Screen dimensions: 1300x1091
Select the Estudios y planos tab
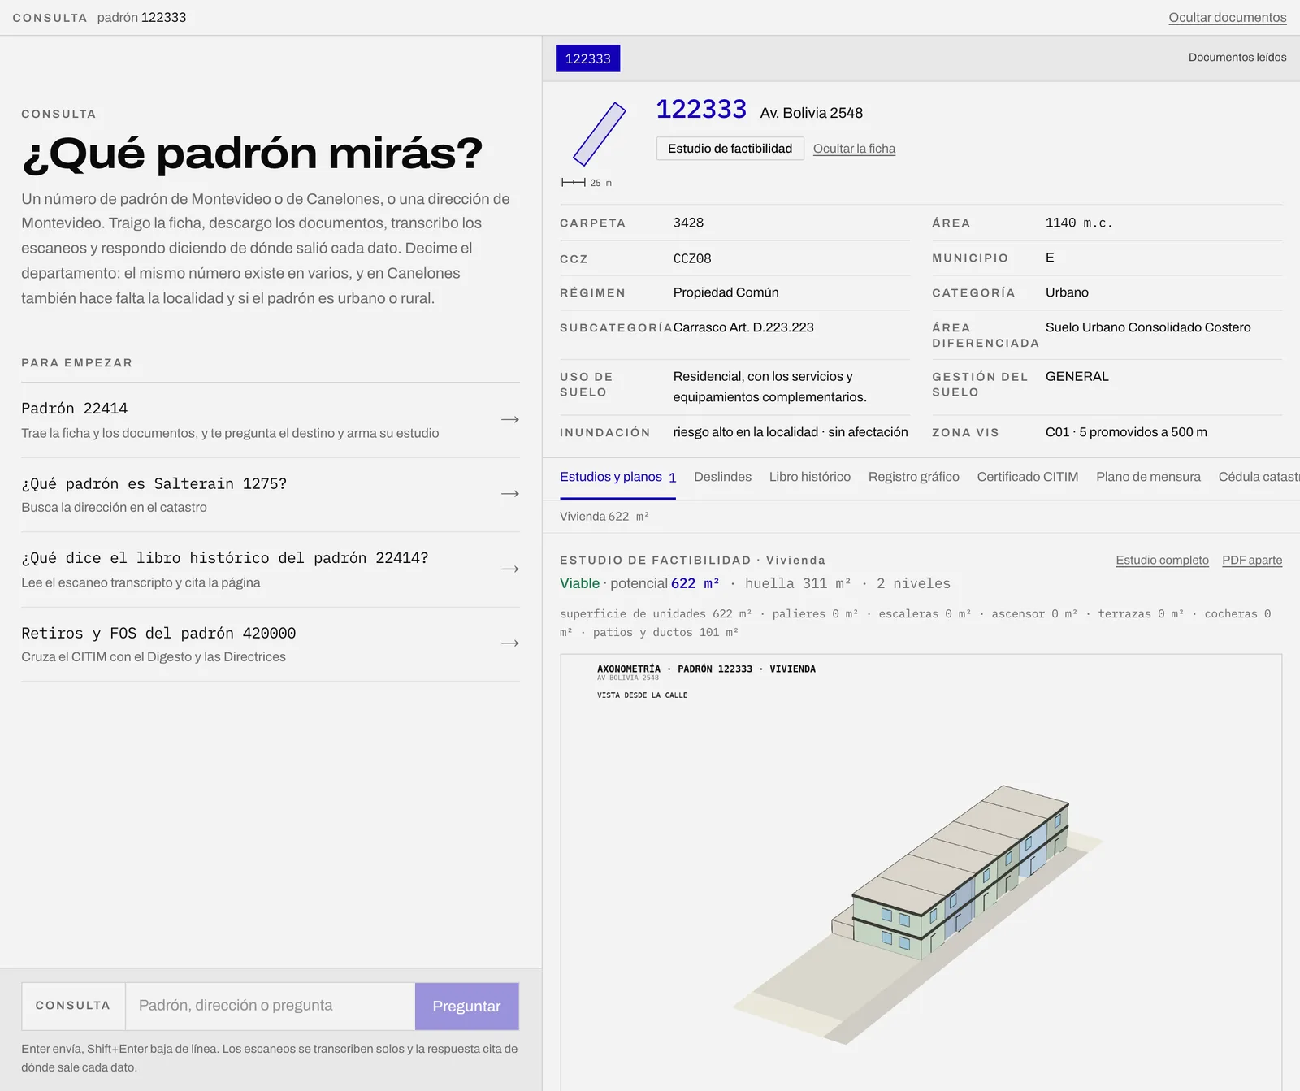(x=617, y=477)
